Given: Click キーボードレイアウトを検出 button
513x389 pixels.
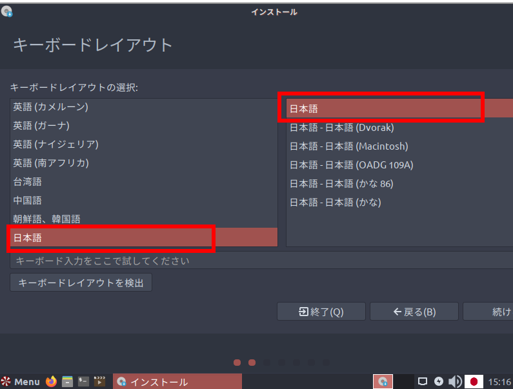Looking at the screenshot, I should (81, 283).
